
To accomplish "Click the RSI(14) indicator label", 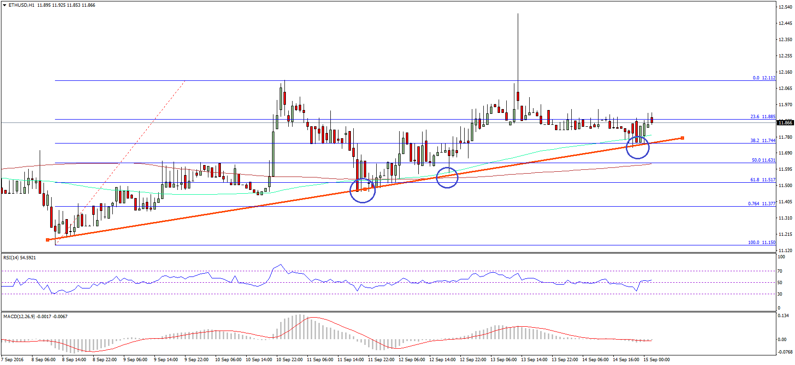I will pyautogui.click(x=20, y=258).
